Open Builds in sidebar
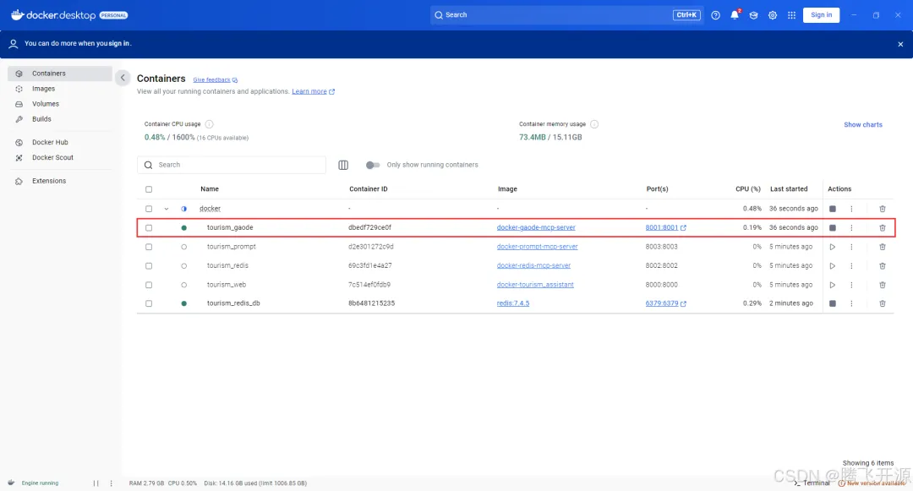This screenshot has width=913, height=491. tap(60, 118)
